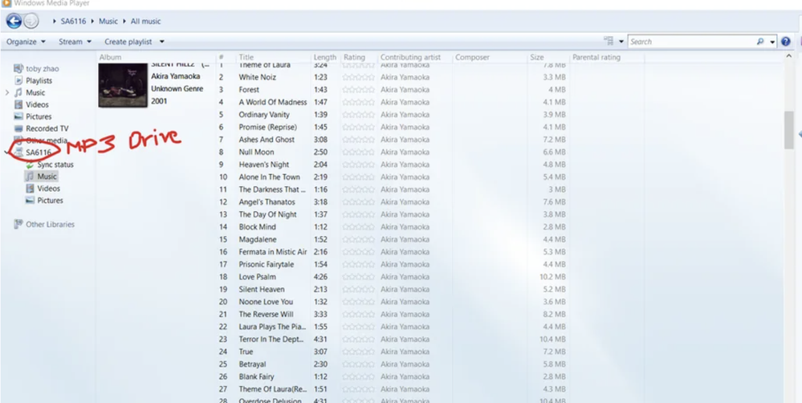This screenshot has height=403, width=802.
Task: Select the SA6116 device entry
Action: [x=39, y=153]
